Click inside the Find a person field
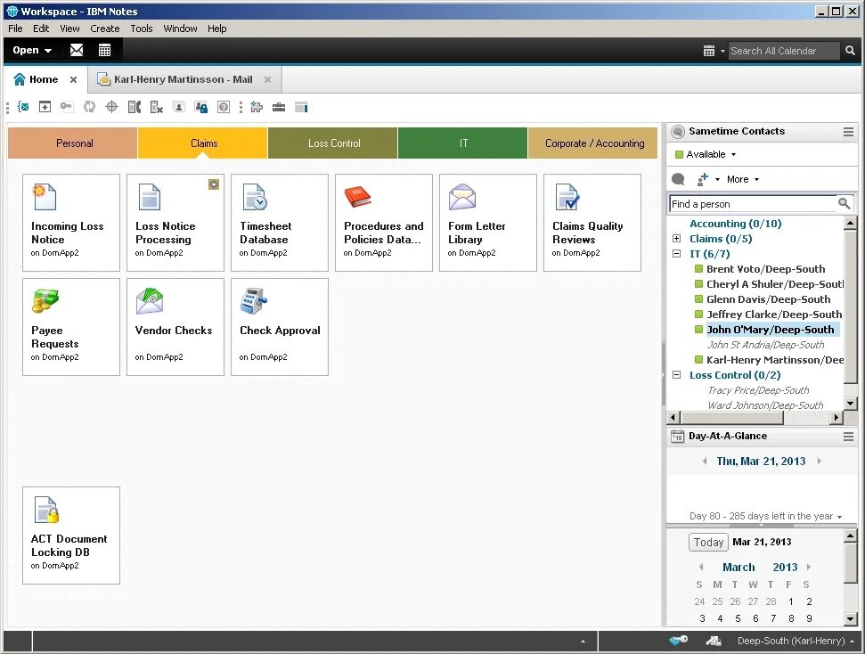This screenshot has width=865, height=654. pos(753,203)
